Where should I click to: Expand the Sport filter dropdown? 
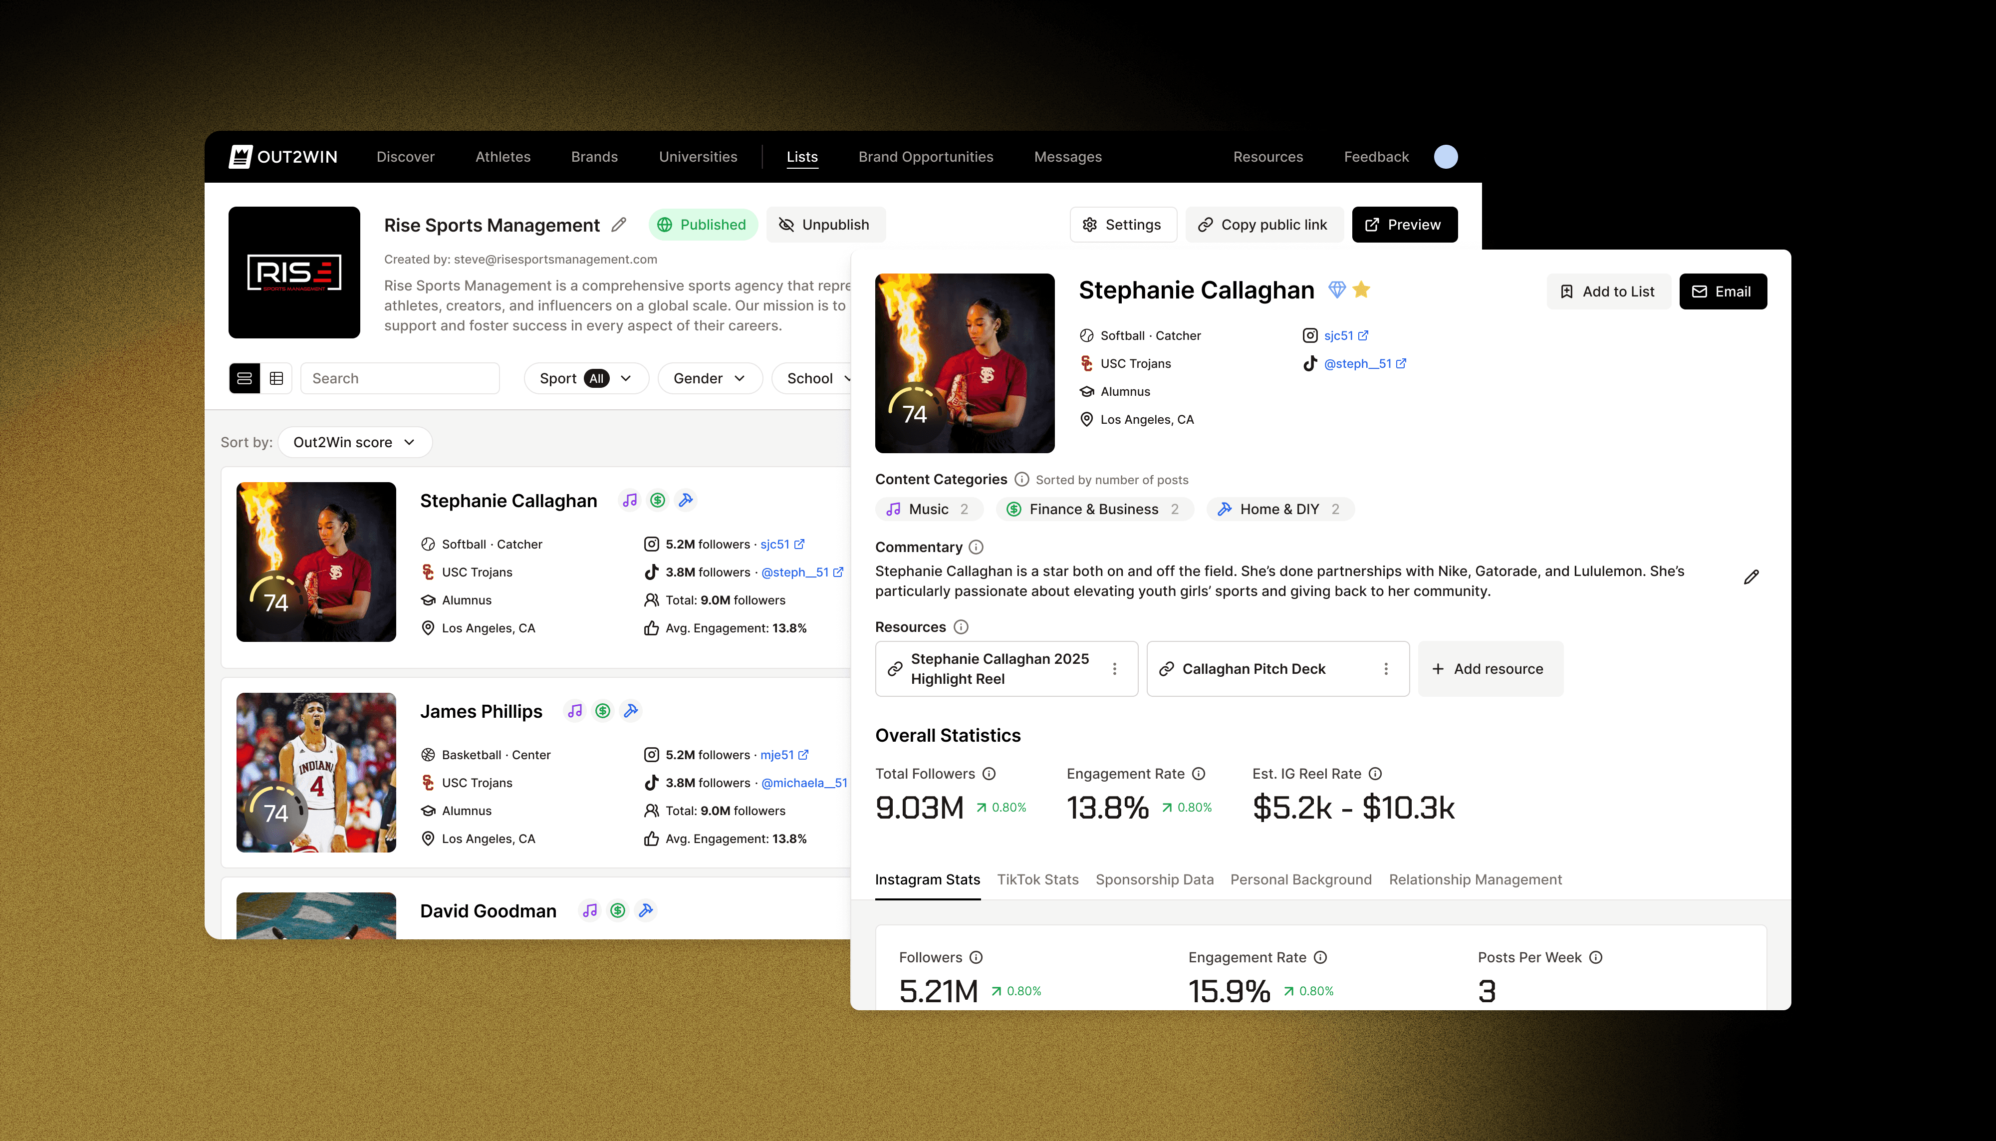586,378
